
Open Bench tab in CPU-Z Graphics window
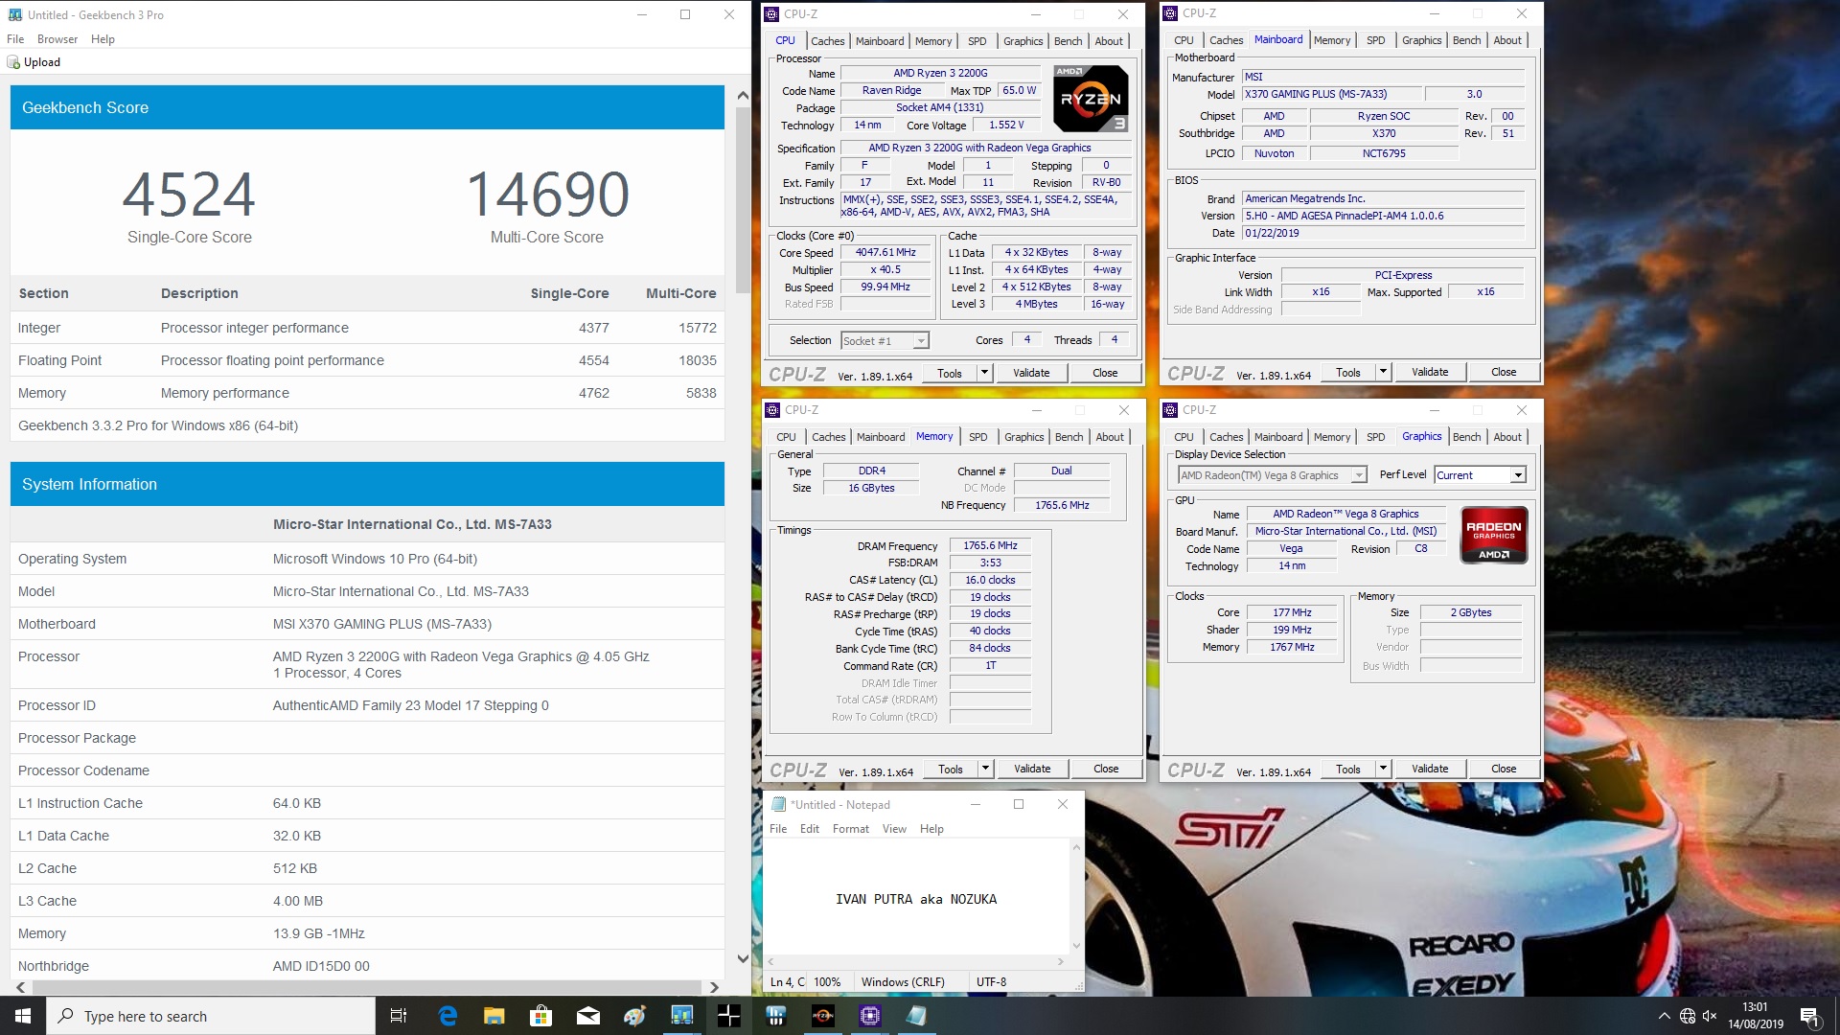pos(1466,437)
